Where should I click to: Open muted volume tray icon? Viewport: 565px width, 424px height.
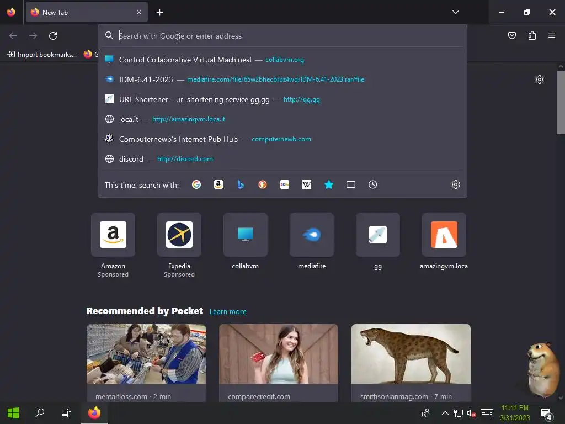471,413
